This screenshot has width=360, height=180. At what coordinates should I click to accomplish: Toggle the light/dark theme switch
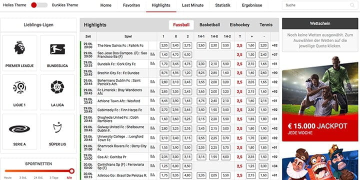(x=39, y=5)
